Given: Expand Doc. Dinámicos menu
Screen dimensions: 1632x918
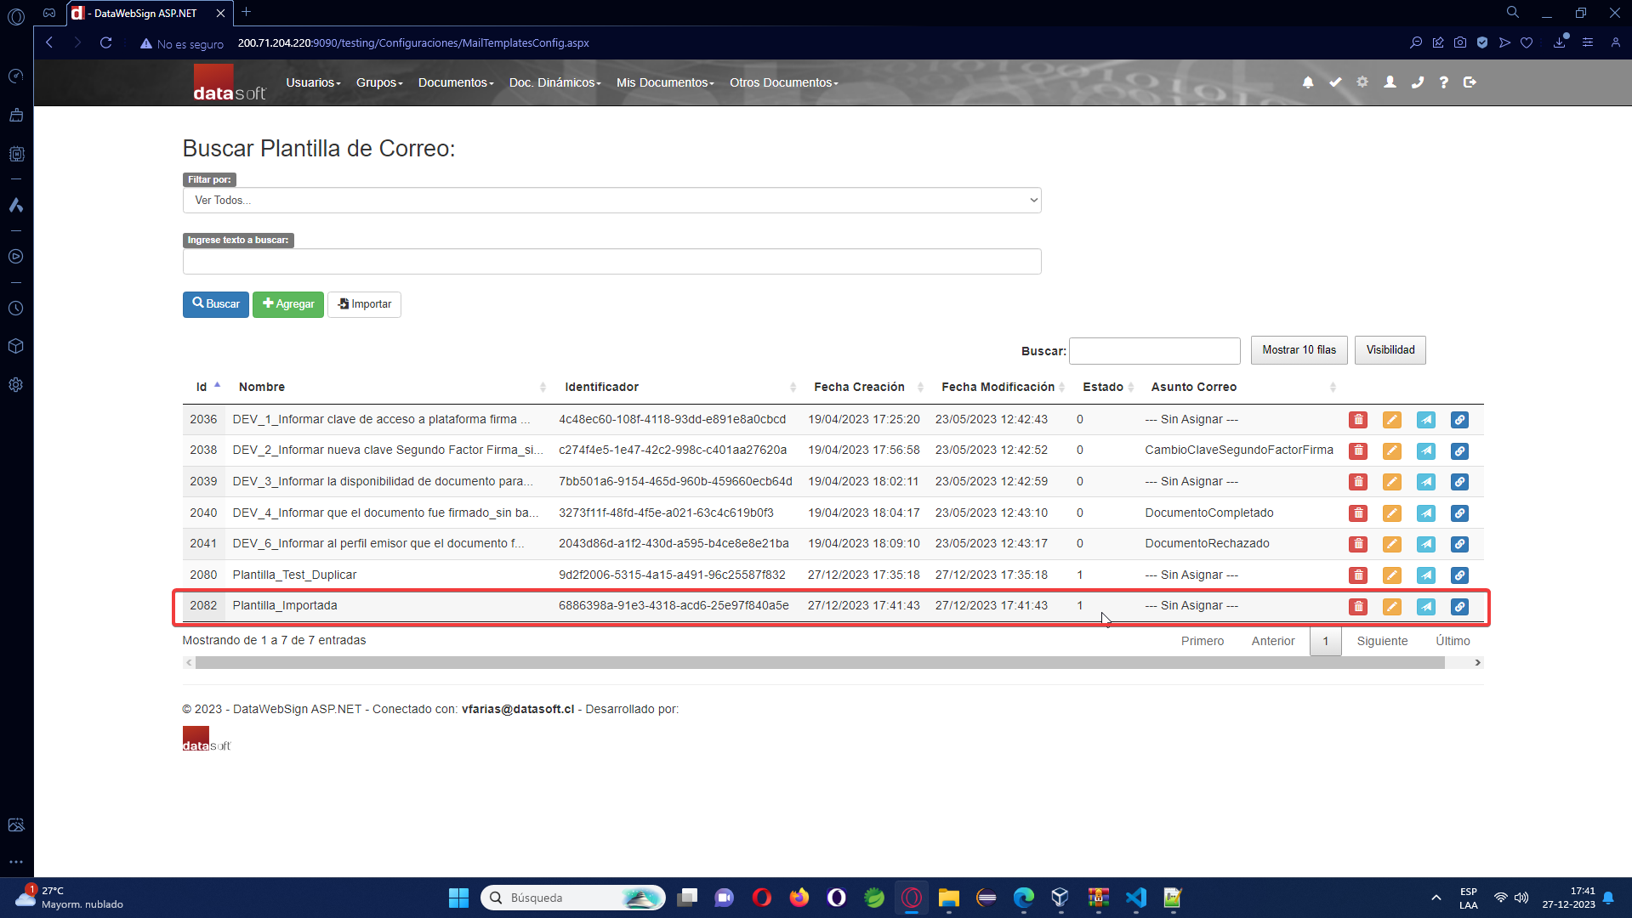Looking at the screenshot, I should (554, 82).
